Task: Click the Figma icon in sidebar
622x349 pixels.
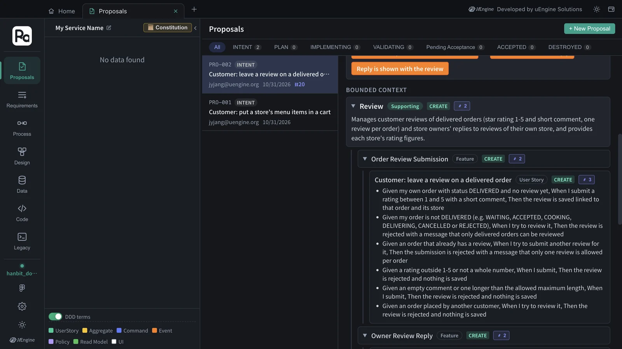Action: coord(22,288)
